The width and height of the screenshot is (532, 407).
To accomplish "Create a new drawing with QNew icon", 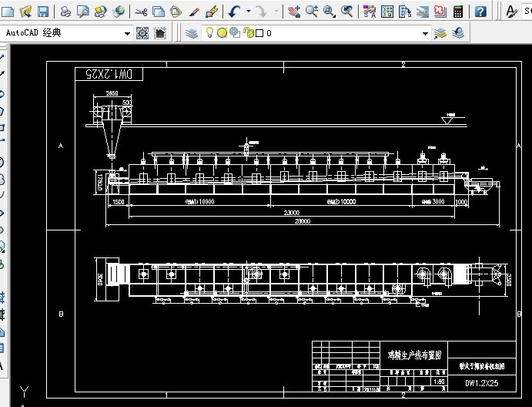I will (8, 12).
